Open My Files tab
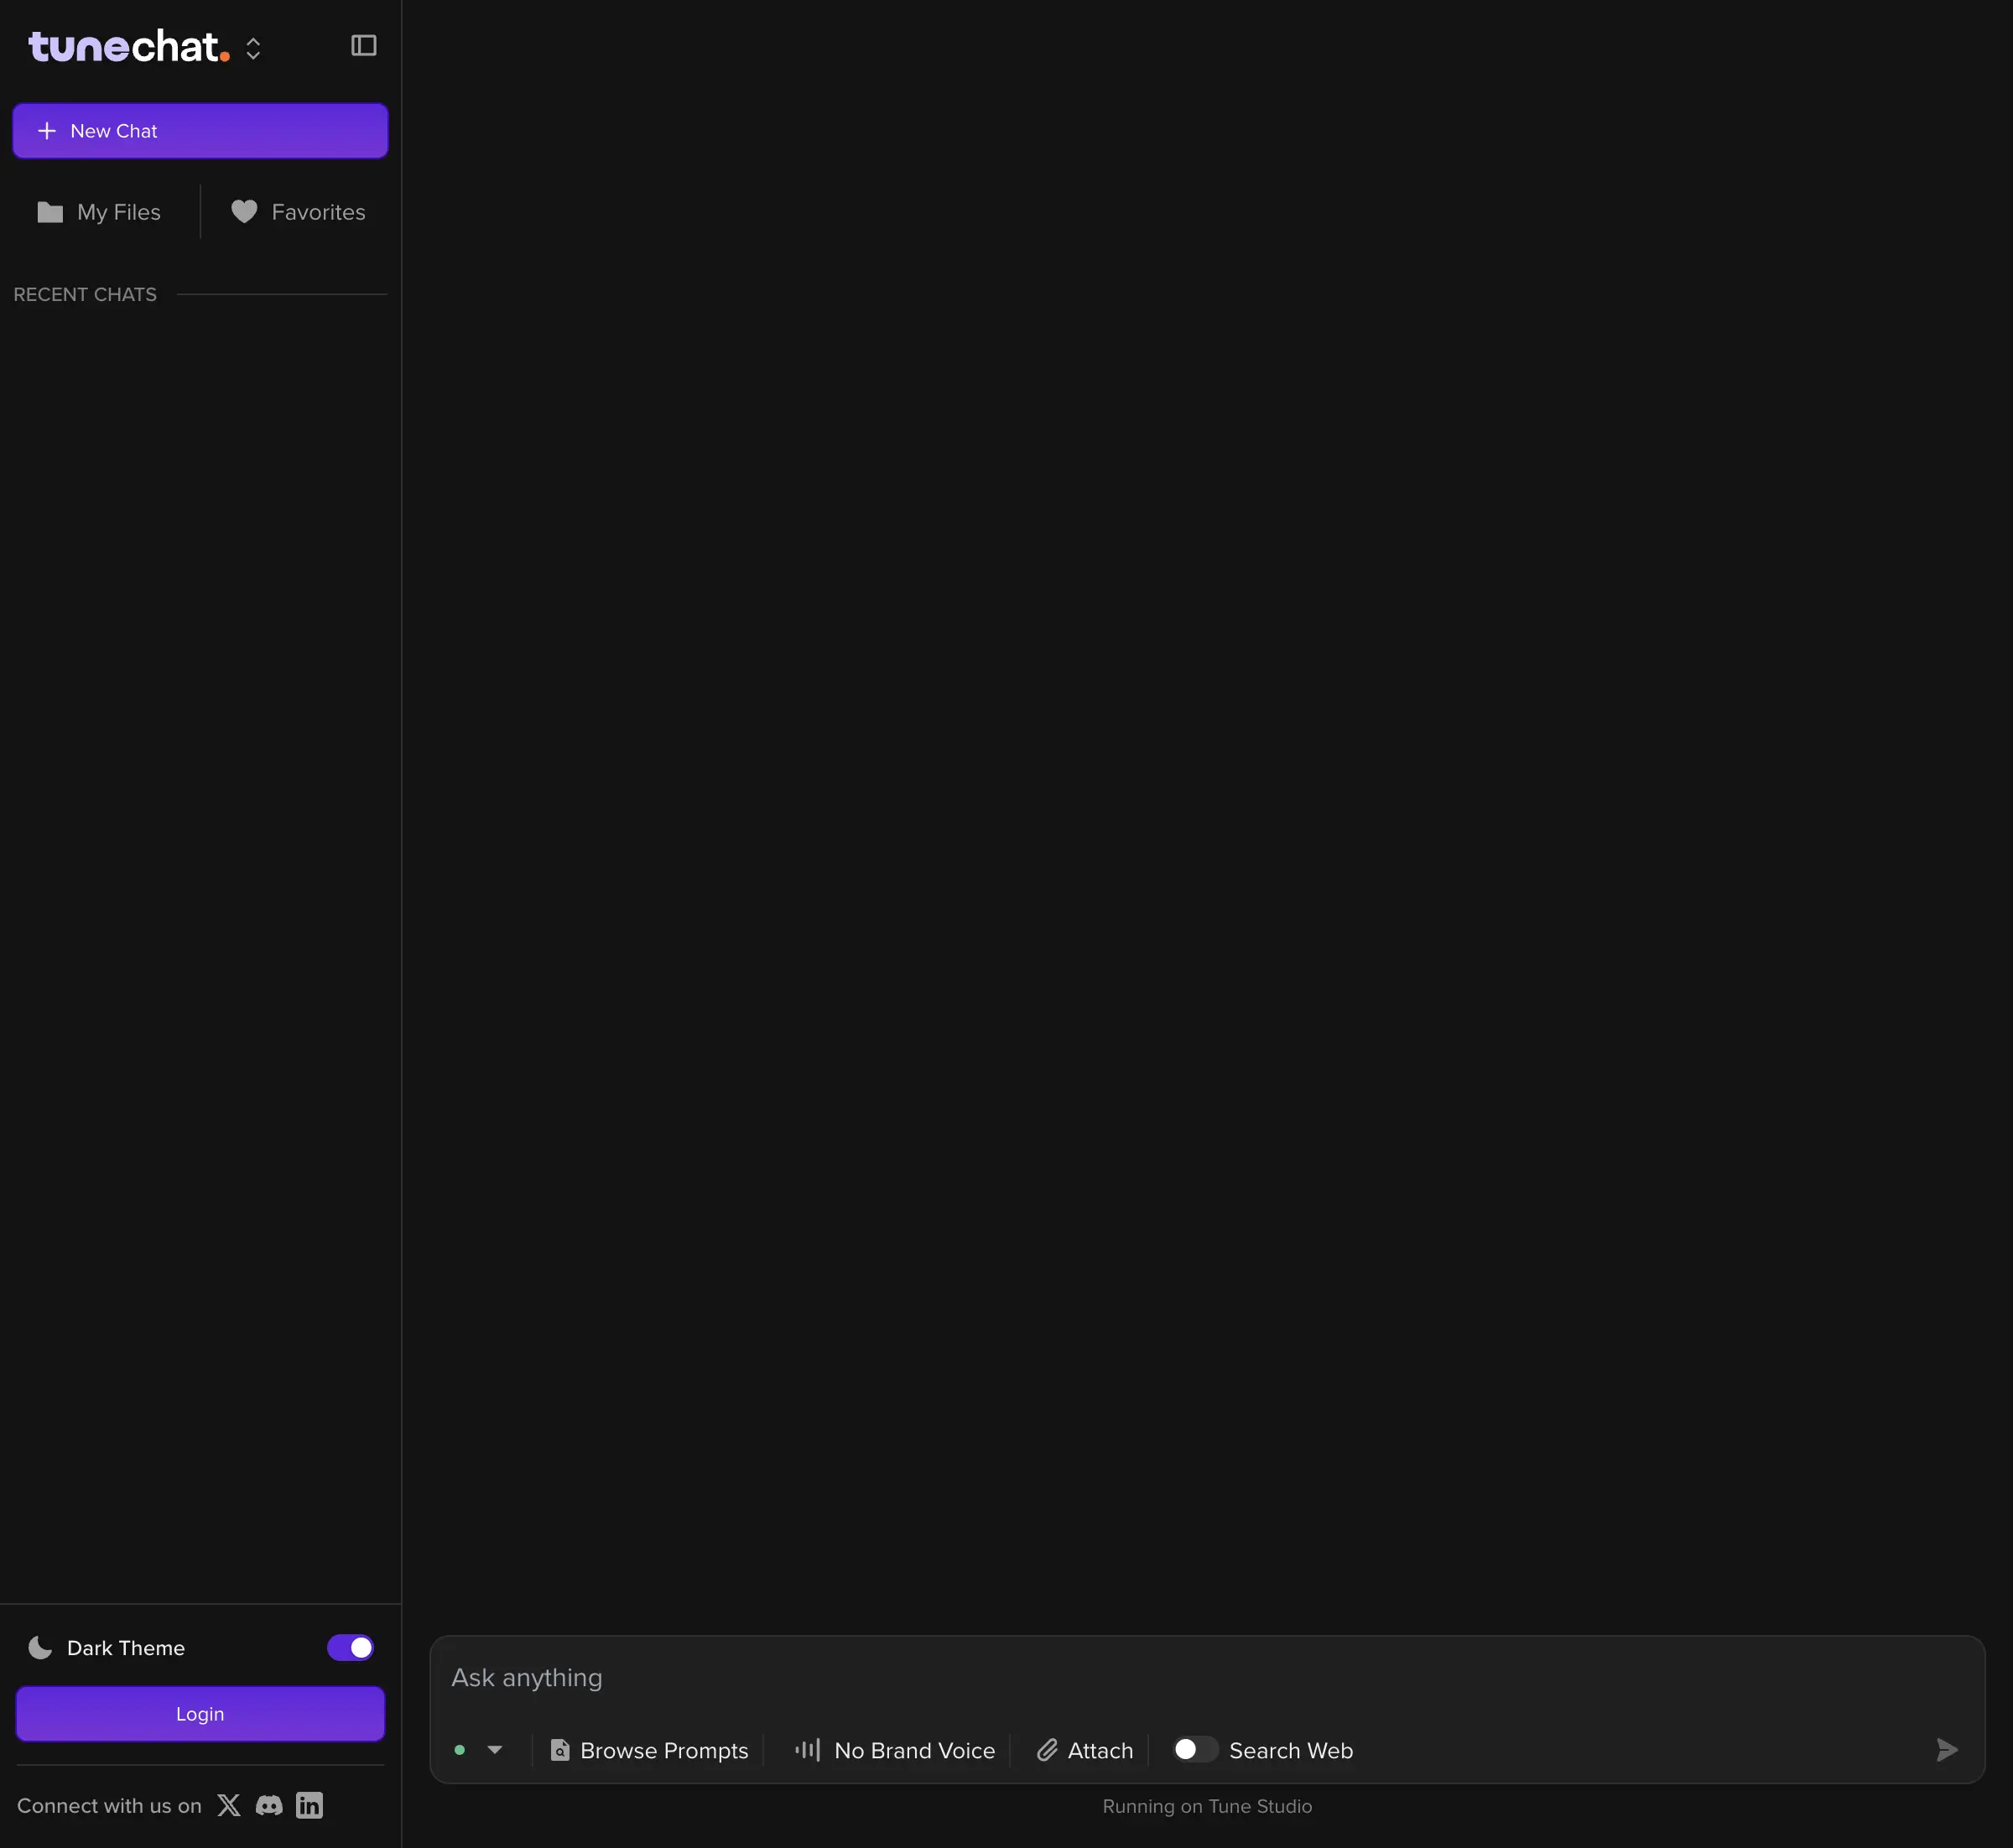This screenshot has width=2013, height=1848. click(100, 212)
